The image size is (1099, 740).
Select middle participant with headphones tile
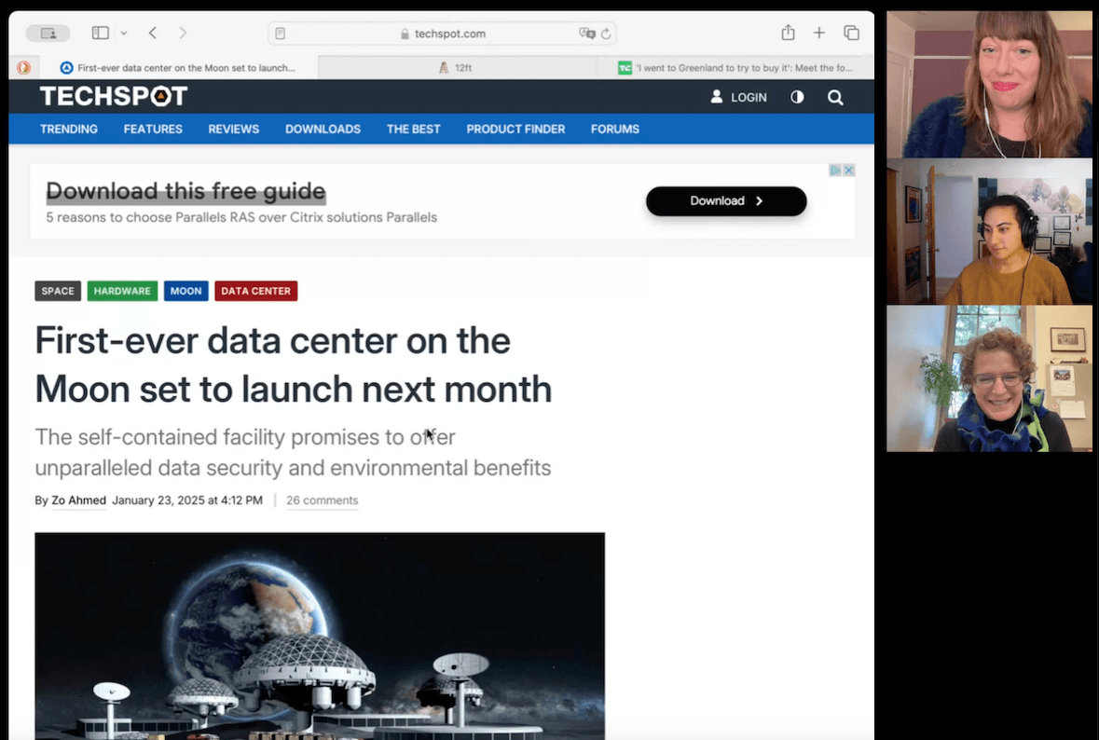tap(989, 231)
